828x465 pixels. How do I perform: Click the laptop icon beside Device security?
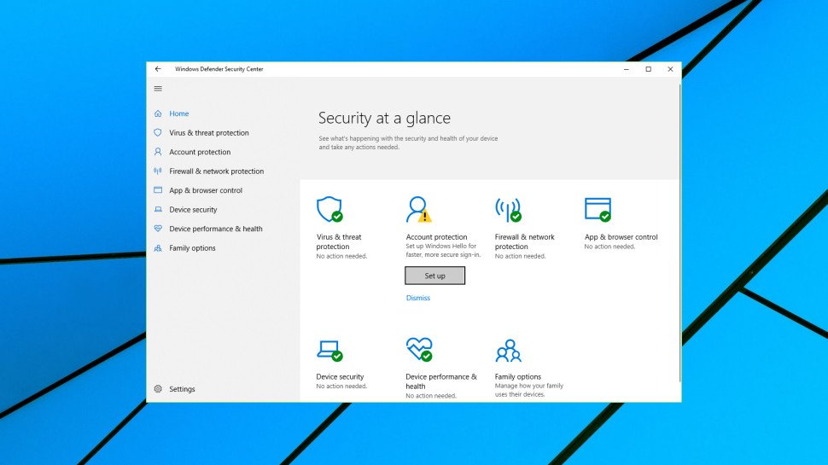coord(158,210)
